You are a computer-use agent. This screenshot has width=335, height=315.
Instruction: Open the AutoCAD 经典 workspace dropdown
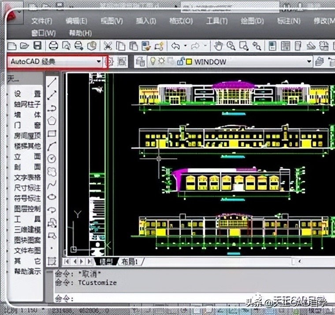[99, 62]
